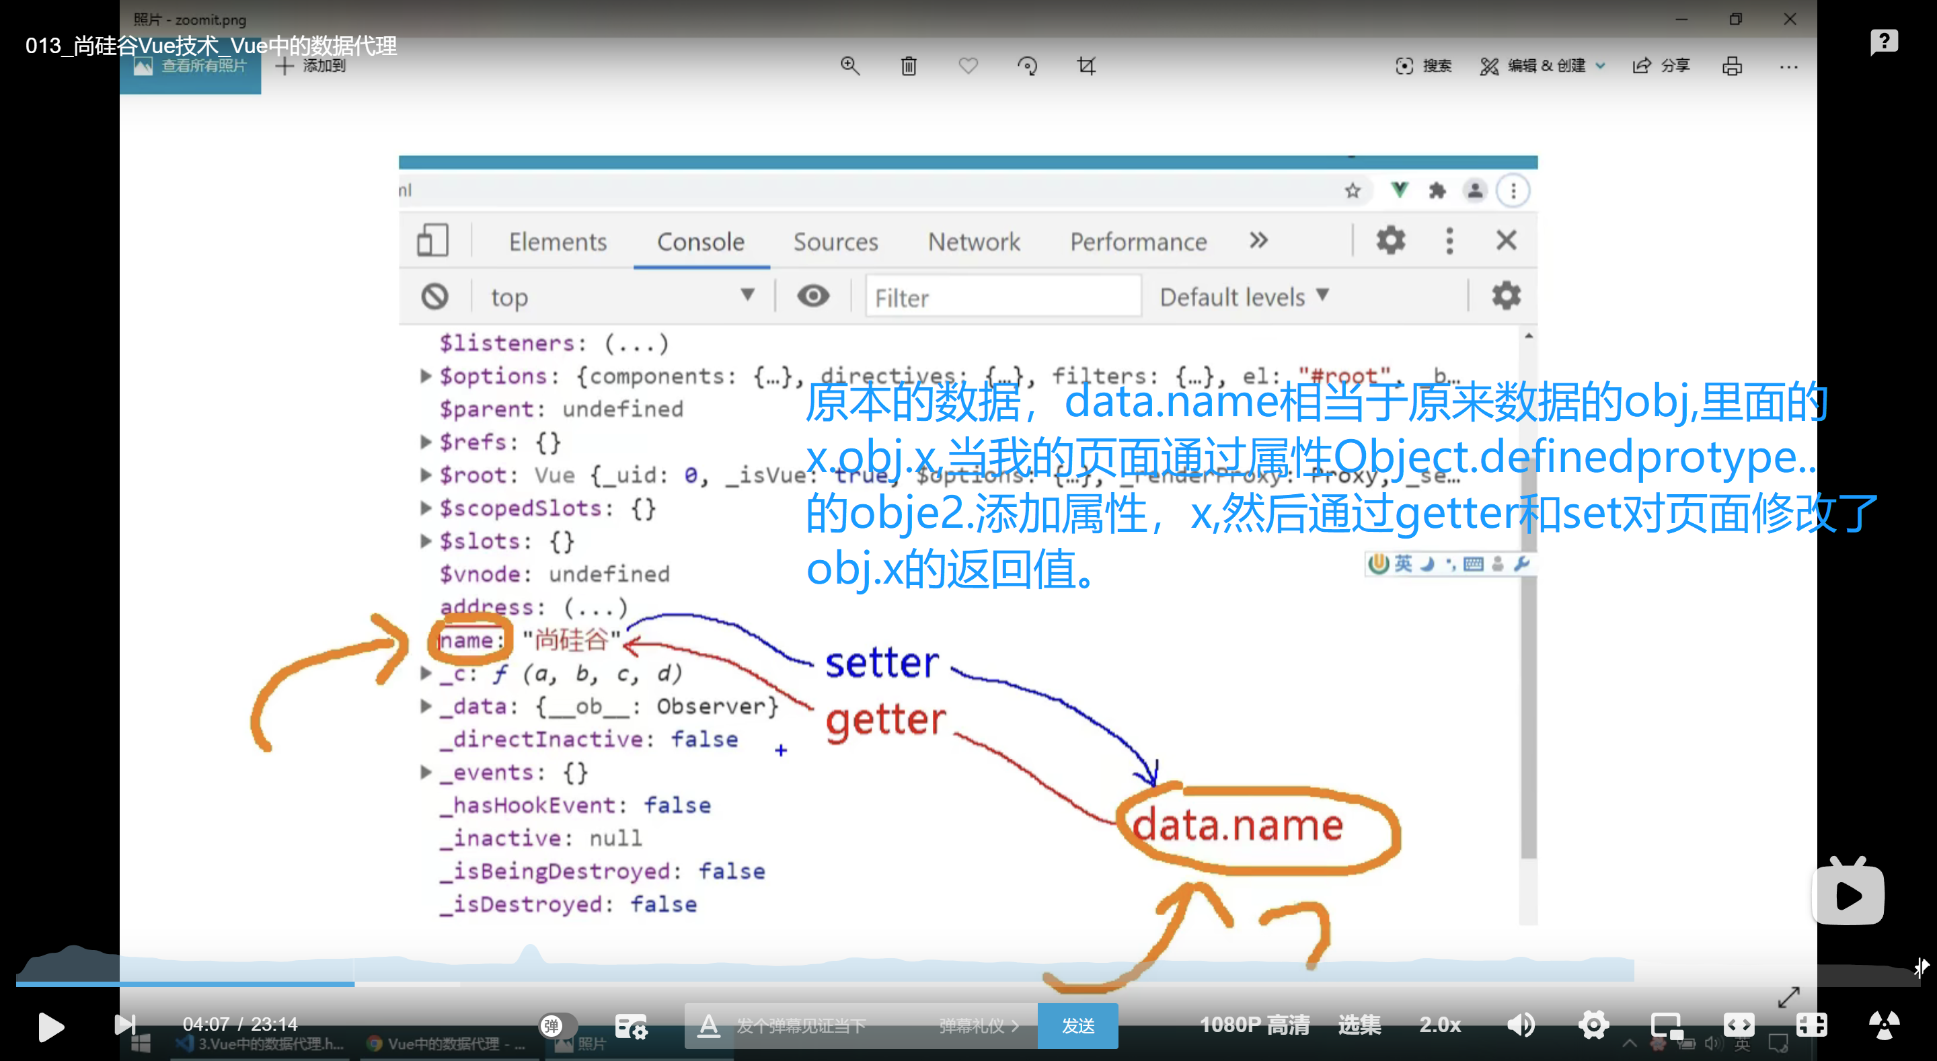This screenshot has width=1937, height=1061.
Task: Show more DevTools tabs chevron
Action: pyautogui.click(x=1259, y=241)
